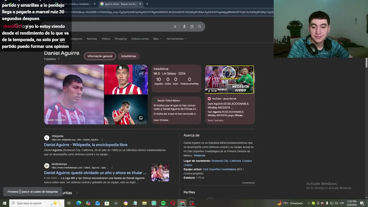Open the weather widget showing 19°C Despejado

click(290, 203)
